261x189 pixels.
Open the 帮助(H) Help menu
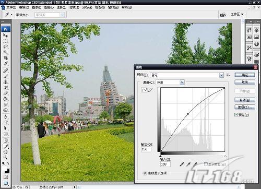pyautogui.click(x=126, y=7)
